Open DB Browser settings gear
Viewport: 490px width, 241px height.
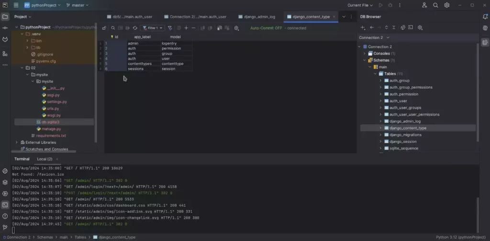tap(420, 27)
